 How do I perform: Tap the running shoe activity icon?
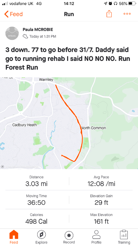click(25, 36)
